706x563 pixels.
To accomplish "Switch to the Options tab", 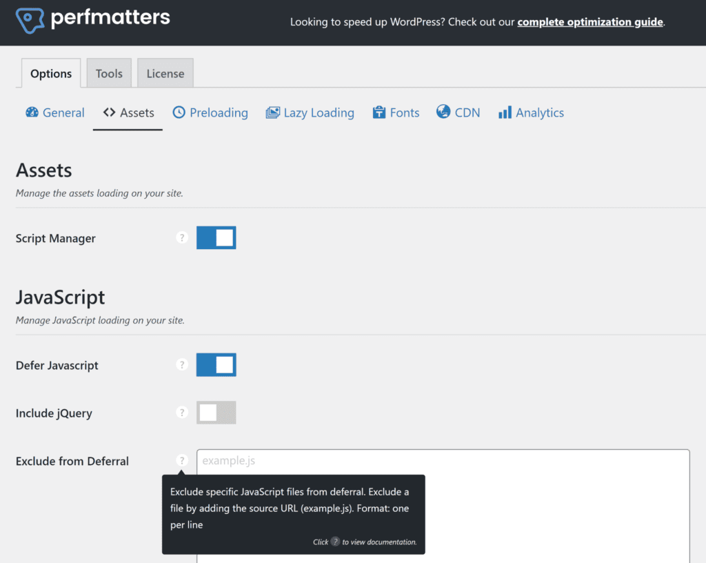I will tap(51, 73).
